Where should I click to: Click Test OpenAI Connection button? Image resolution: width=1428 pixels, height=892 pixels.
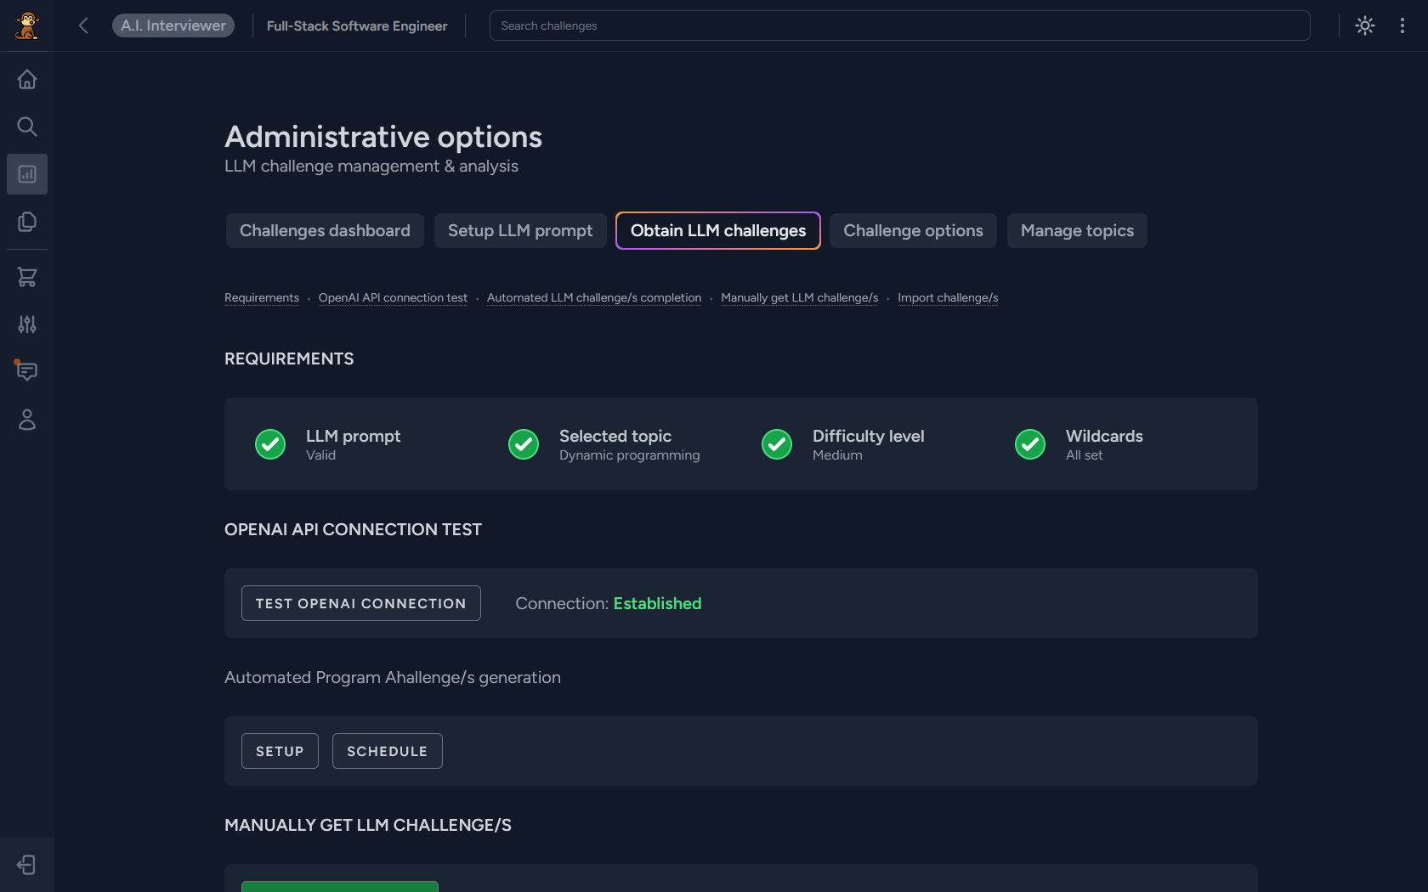coord(361,603)
